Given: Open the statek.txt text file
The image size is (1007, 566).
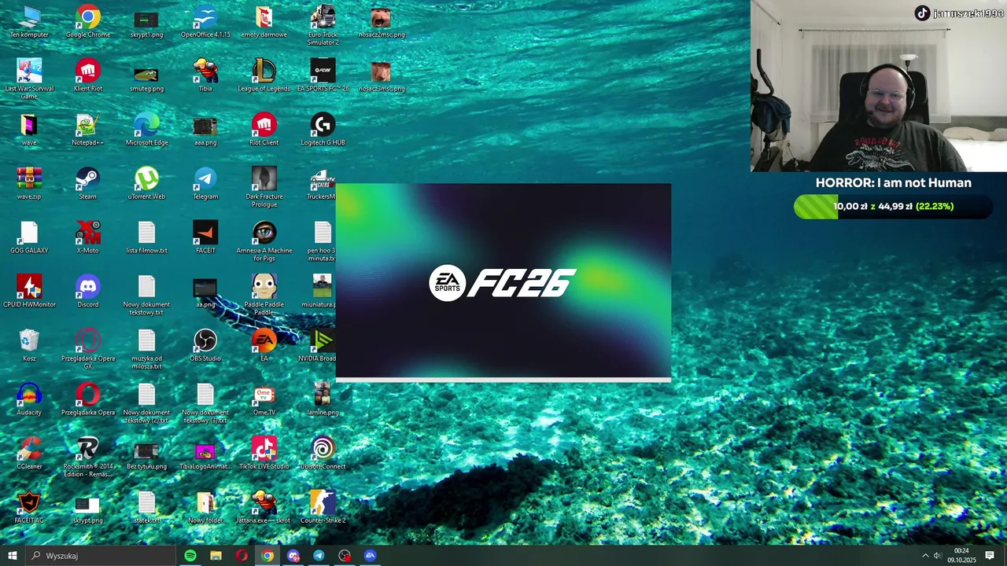Looking at the screenshot, I should point(146,507).
